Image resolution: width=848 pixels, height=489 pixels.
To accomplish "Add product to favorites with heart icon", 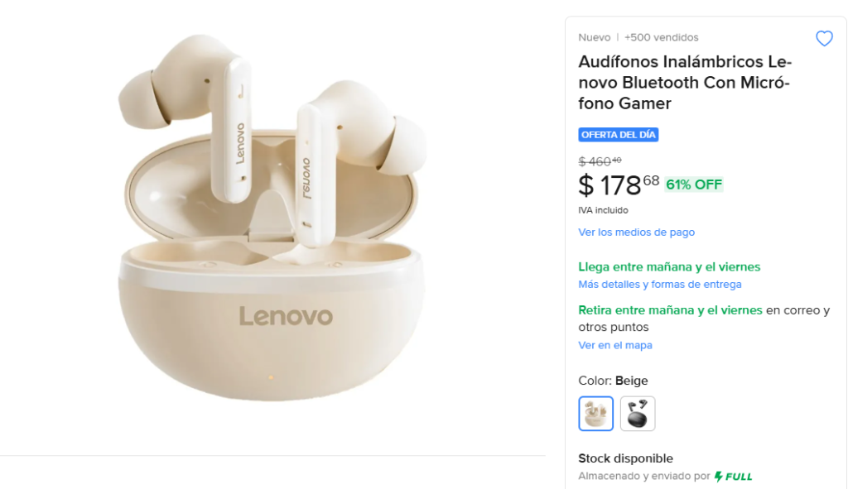I will click(x=824, y=39).
